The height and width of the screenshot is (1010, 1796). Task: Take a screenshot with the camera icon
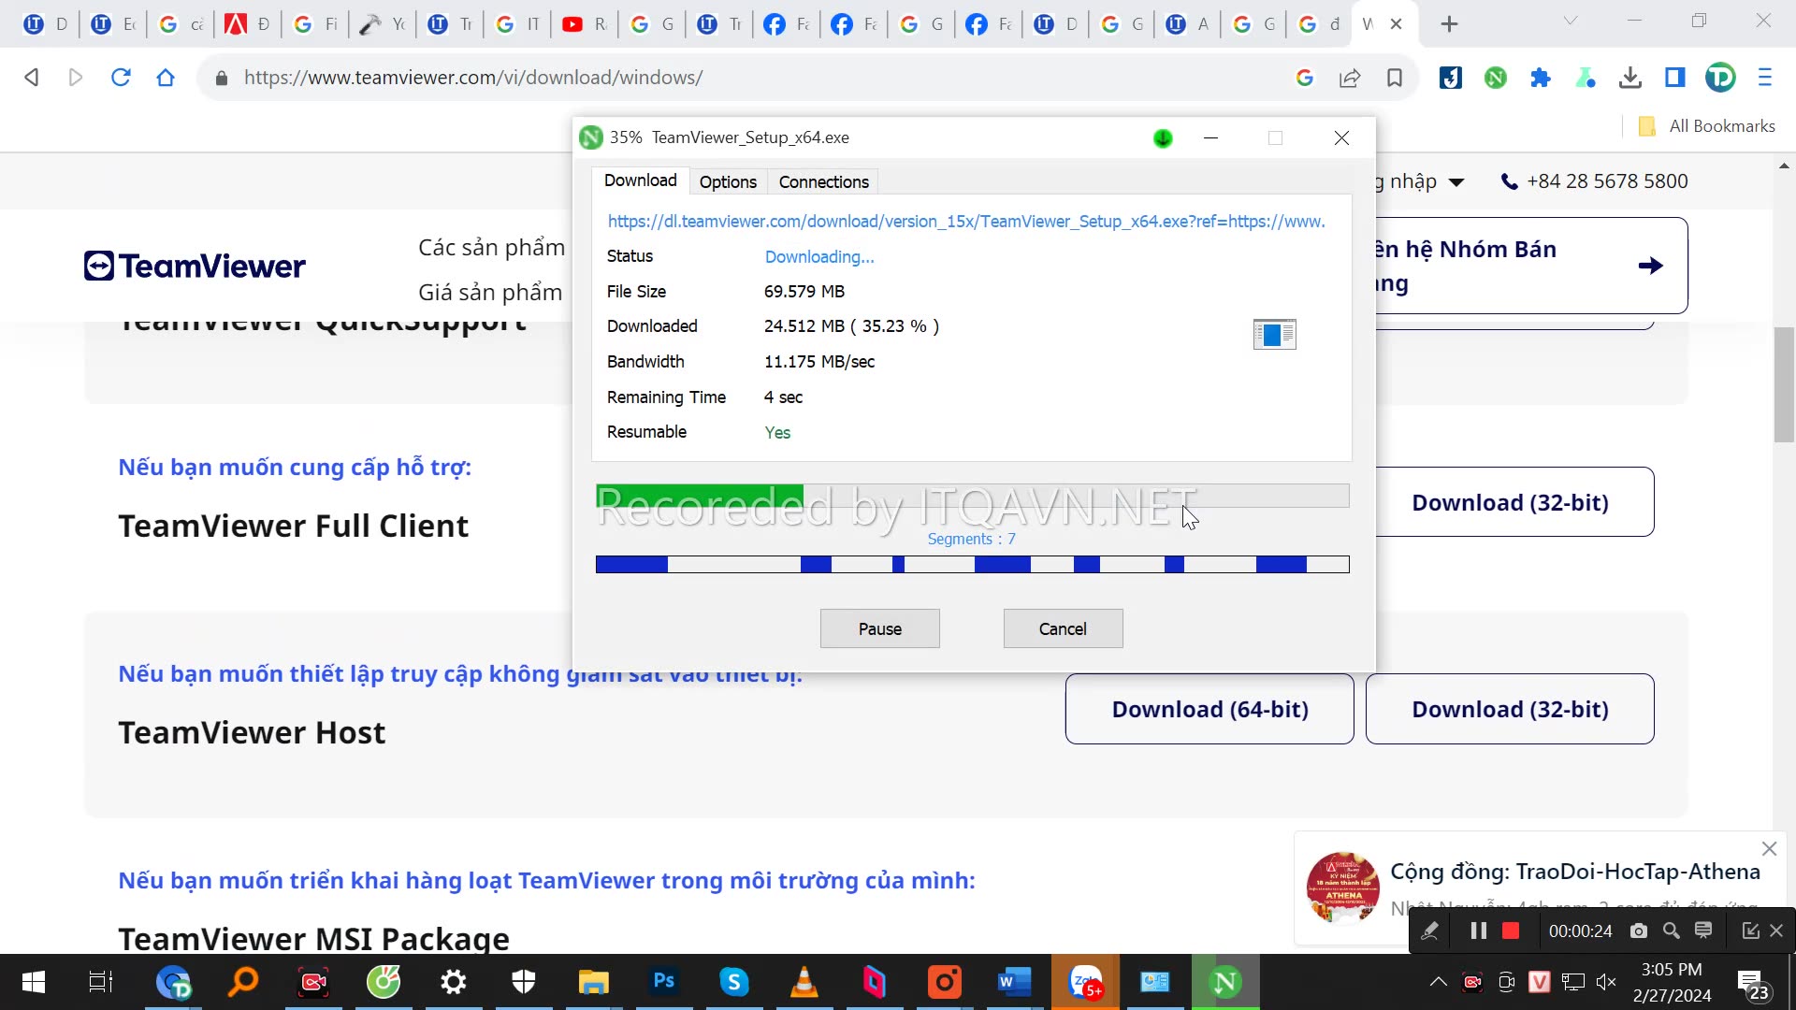1638,931
